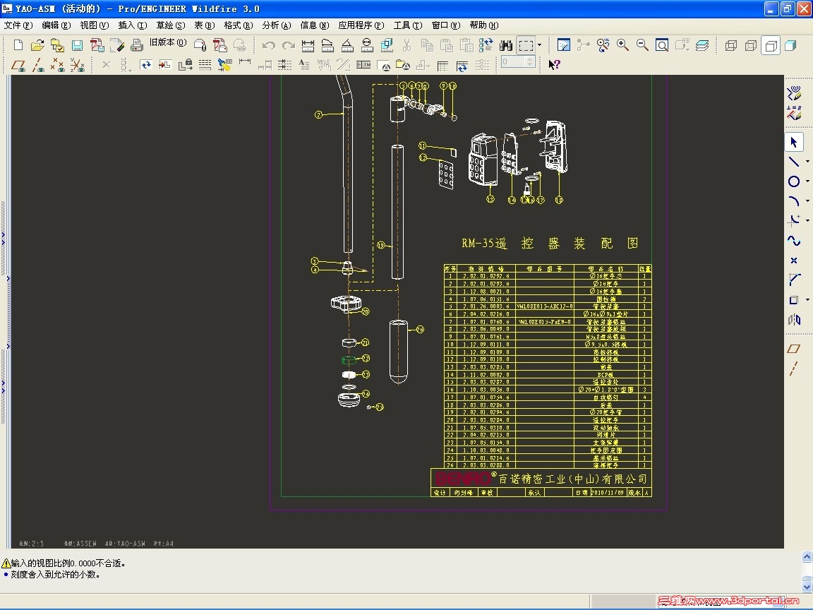Viewport: 813px width, 610px height.
Task: Expand the Arc tool flyout arrow
Action: tap(807, 201)
